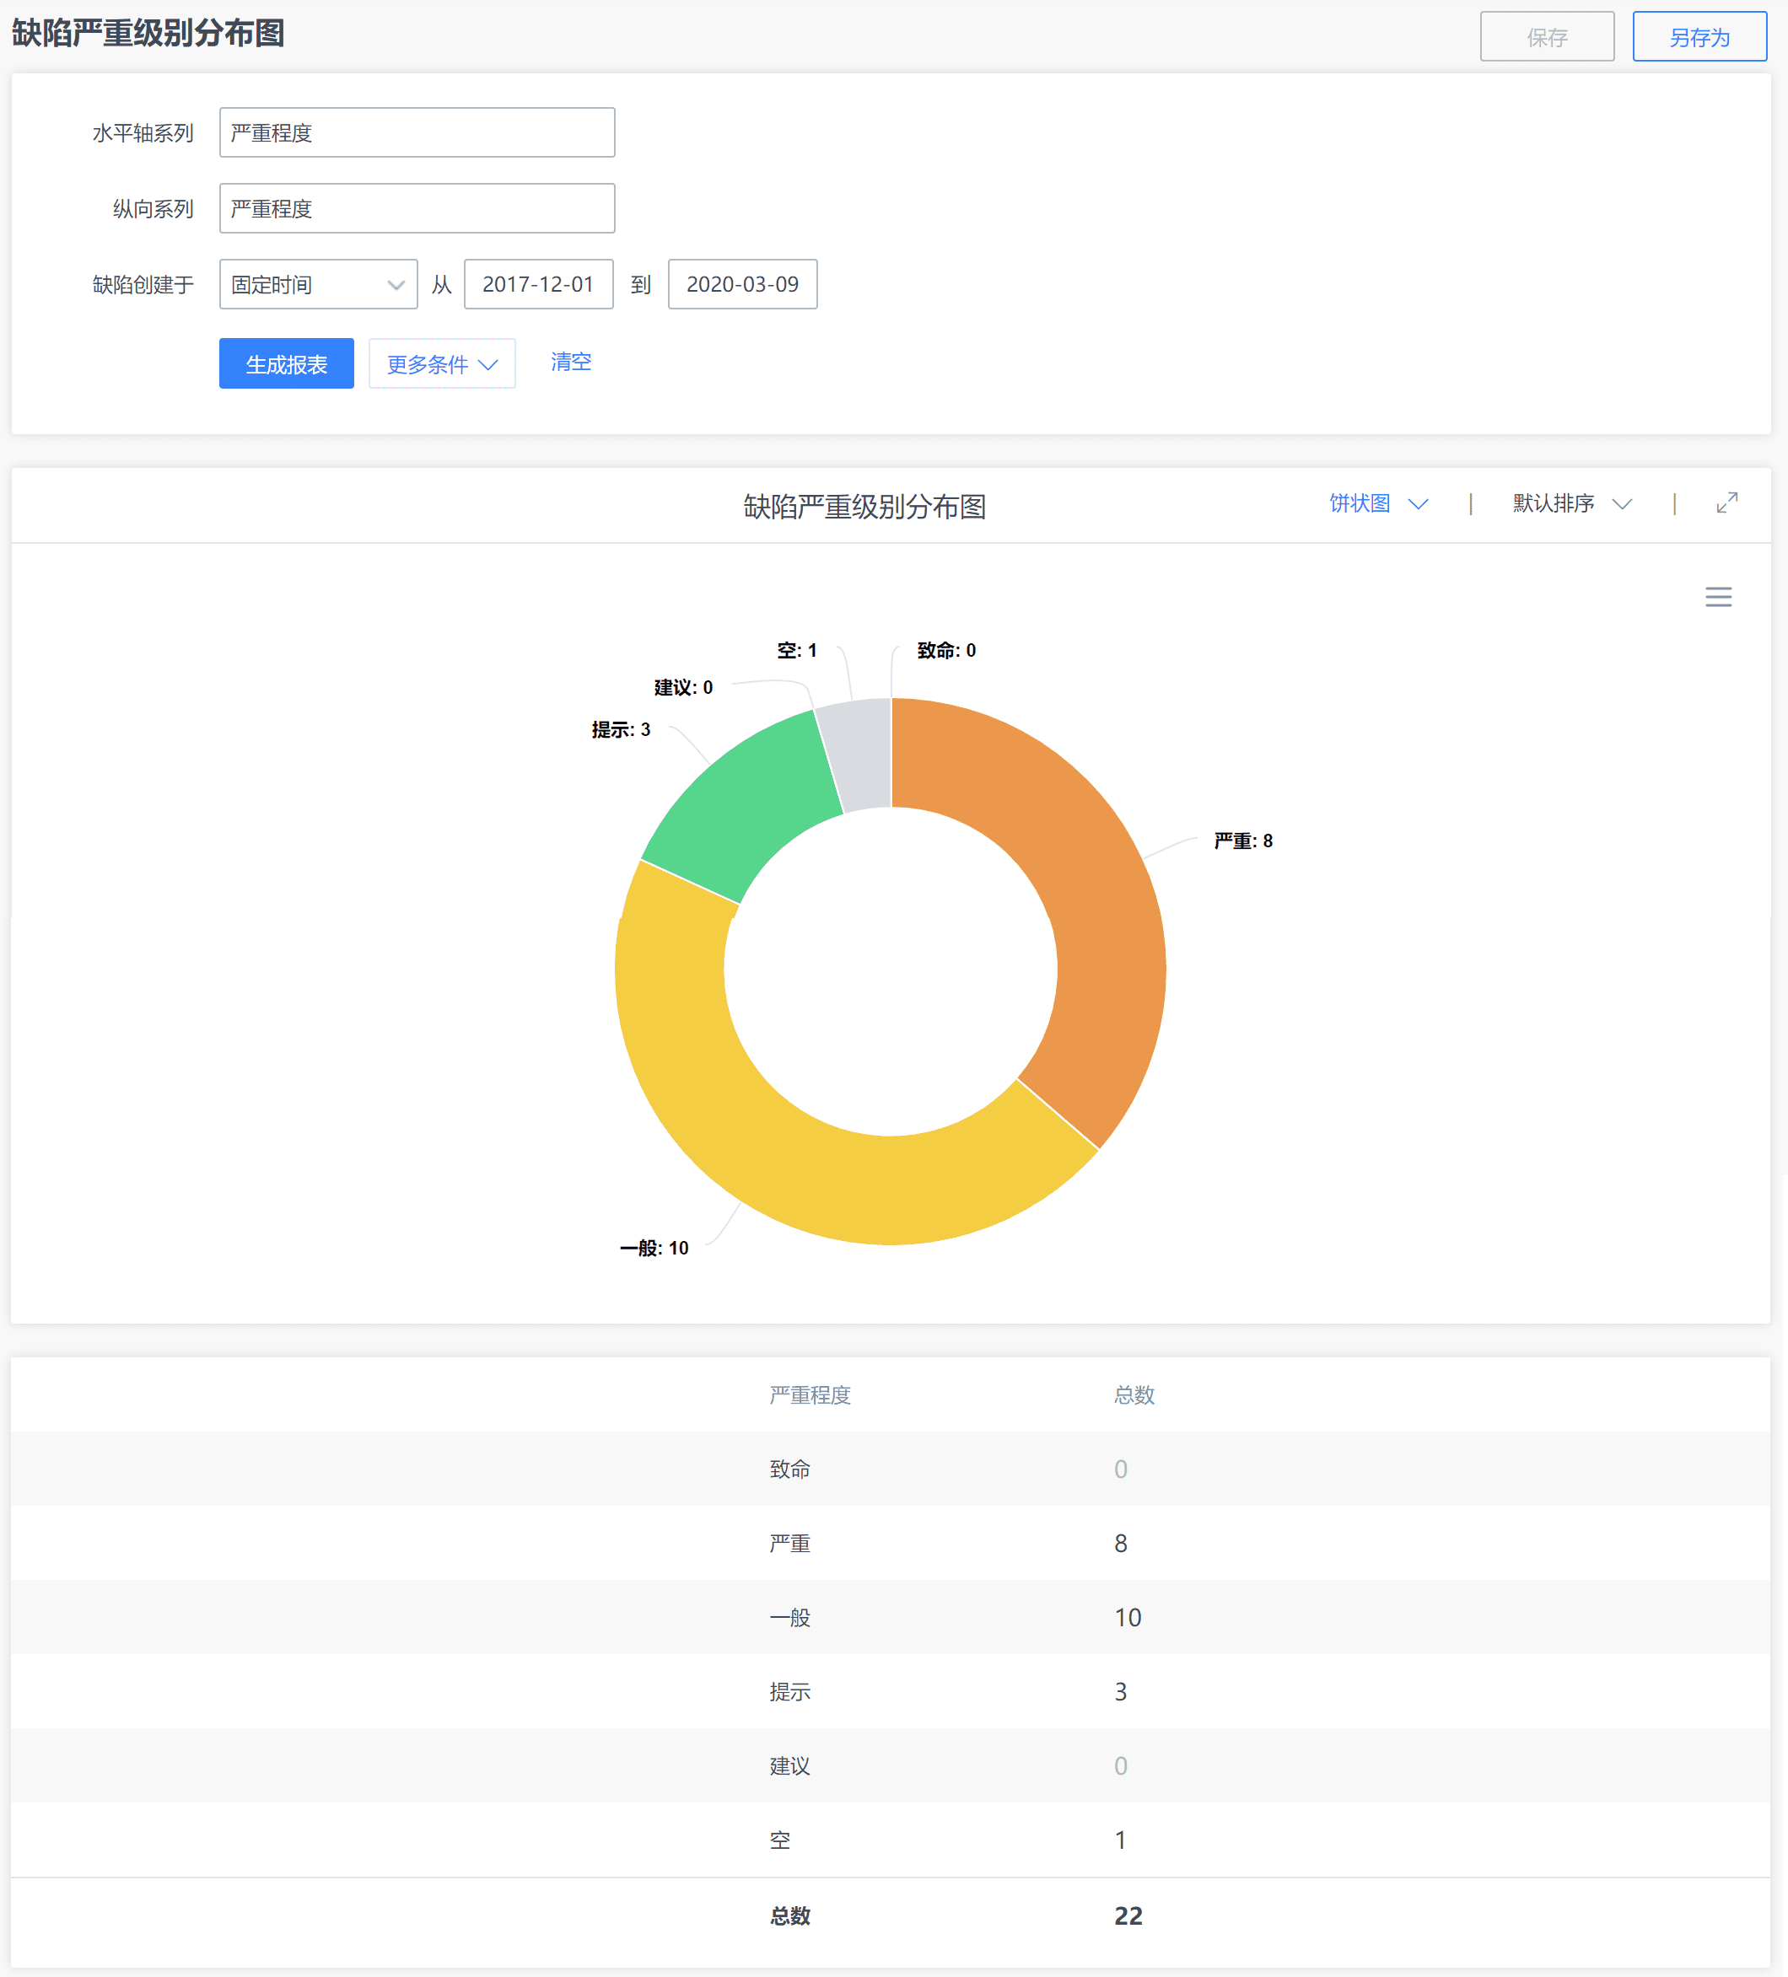Click the value 10 in 一般 row
Image resolution: width=1788 pixels, height=1977 pixels.
[x=1128, y=1617]
